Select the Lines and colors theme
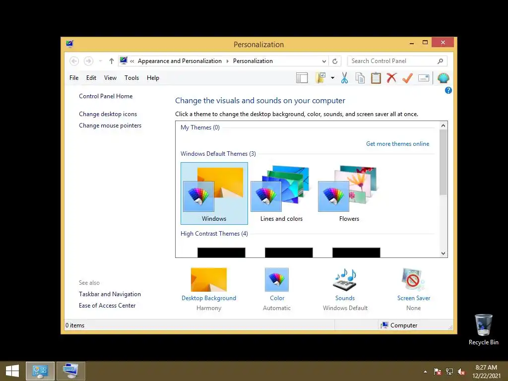The height and width of the screenshot is (381, 508). click(282, 193)
